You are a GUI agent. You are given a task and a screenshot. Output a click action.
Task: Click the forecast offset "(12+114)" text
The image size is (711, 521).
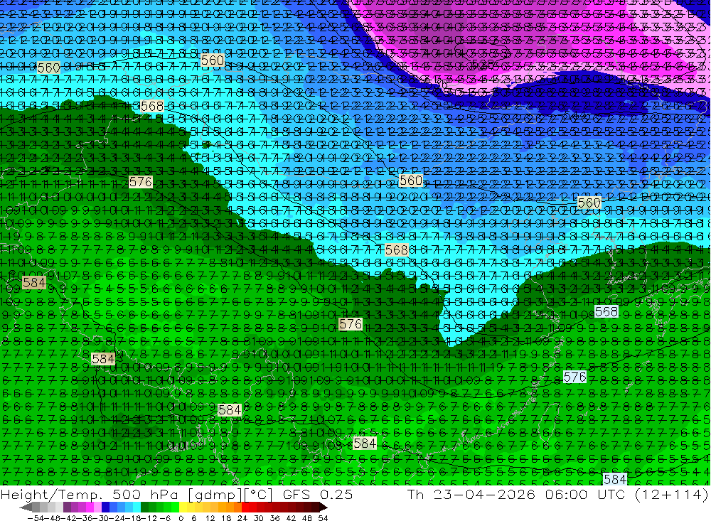pos(670,494)
